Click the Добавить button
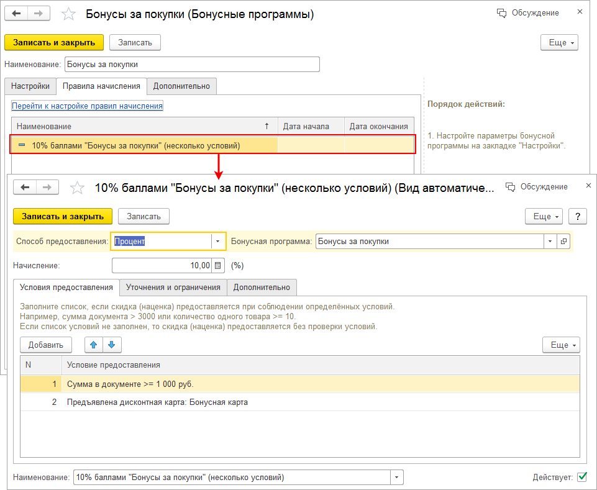The image size is (597, 490). [45, 345]
